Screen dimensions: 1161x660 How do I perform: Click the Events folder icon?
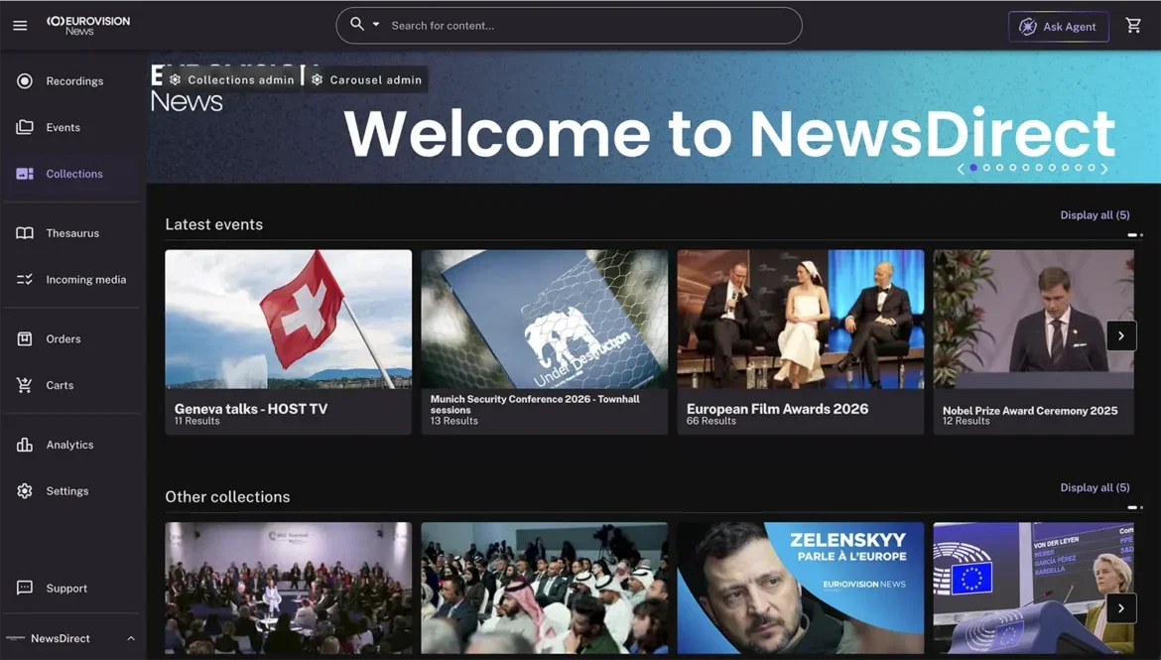25,127
